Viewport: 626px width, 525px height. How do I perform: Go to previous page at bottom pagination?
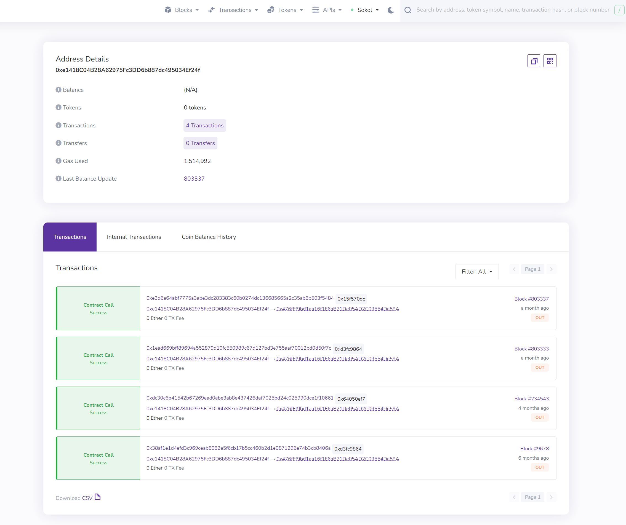514,497
